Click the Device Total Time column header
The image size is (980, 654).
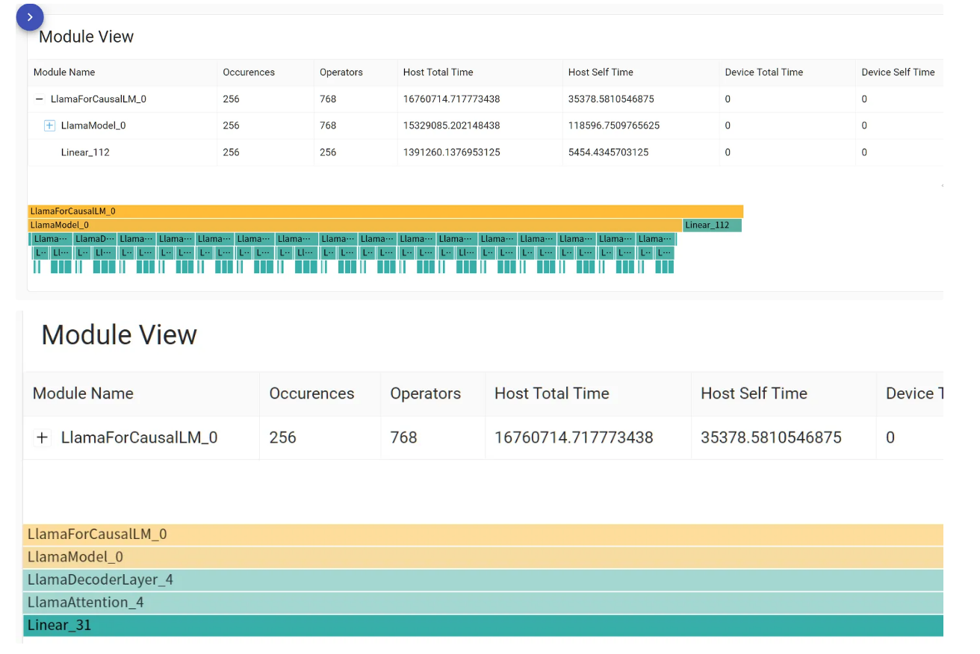764,72
